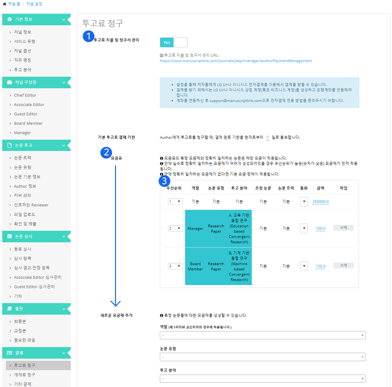This screenshot has height=387, width=392.
Task: Open currency dropdown in the Board Member row
Action: [304, 266]
